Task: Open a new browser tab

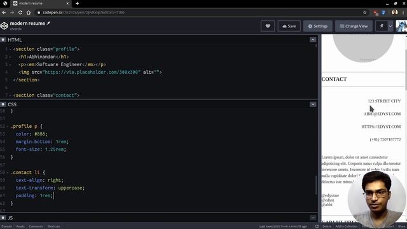Action: (77, 3)
